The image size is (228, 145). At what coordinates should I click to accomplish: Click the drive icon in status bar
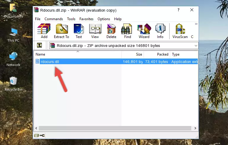point(36,135)
